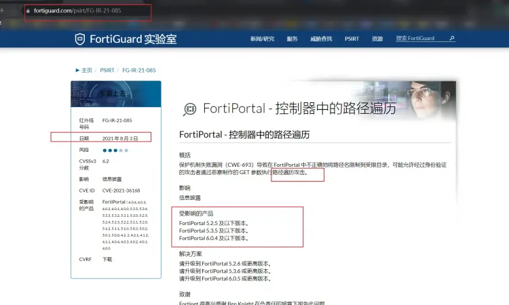This screenshot has height=305, width=509.
Task: Click the browser forward arrow
Action: pyautogui.click(x=1, y=10)
